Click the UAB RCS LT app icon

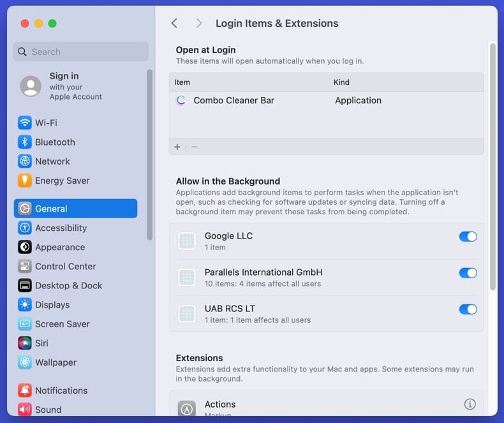[x=187, y=314]
